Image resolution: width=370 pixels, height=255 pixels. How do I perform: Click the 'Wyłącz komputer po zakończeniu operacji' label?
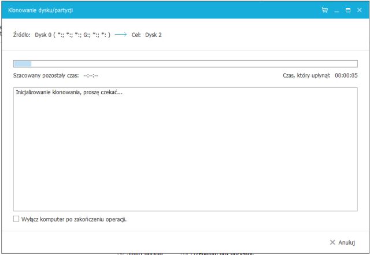pos(74,219)
